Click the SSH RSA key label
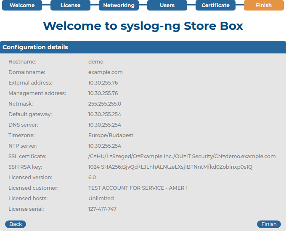Viewport: 286px width, 231px height. (25, 167)
